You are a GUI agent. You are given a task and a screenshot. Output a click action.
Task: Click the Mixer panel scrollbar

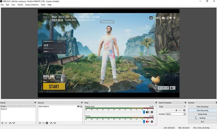(x=155, y=115)
